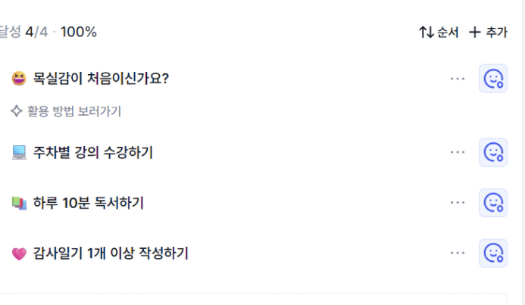Image resolution: width=525 pixels, height=305 pixels.
Task: Open more options for 감사일기 1개 이상 작성하기
Action: pyautogui.click(x=458, y=253)
